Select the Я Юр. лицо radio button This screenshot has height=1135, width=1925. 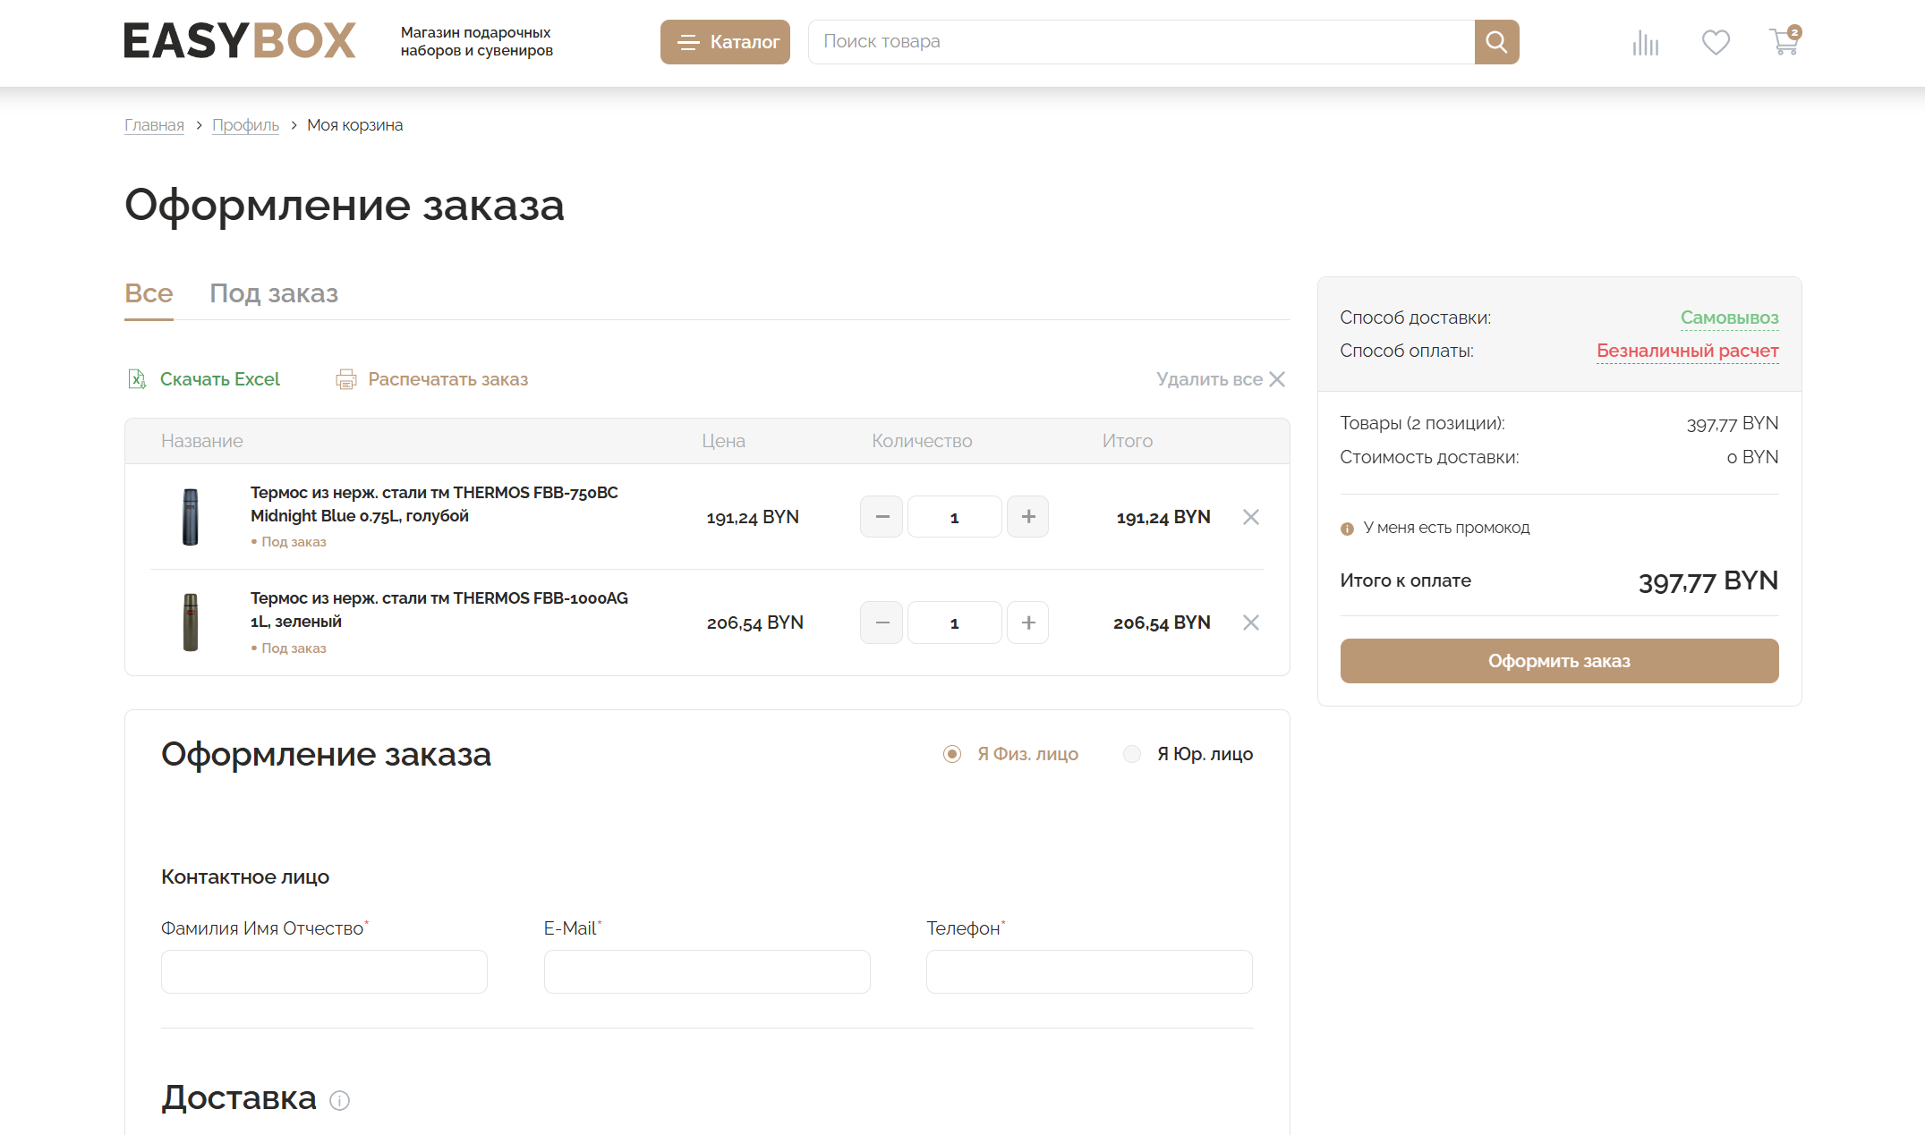(x=1132, y=754)
